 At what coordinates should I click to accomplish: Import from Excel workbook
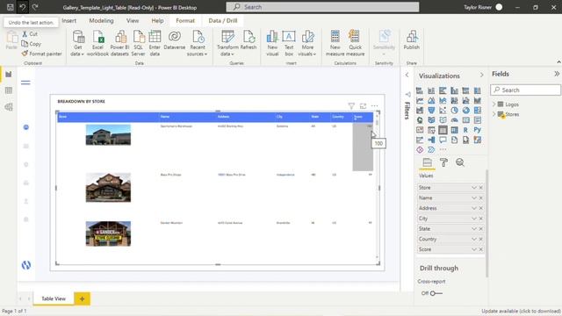point(97,43)
